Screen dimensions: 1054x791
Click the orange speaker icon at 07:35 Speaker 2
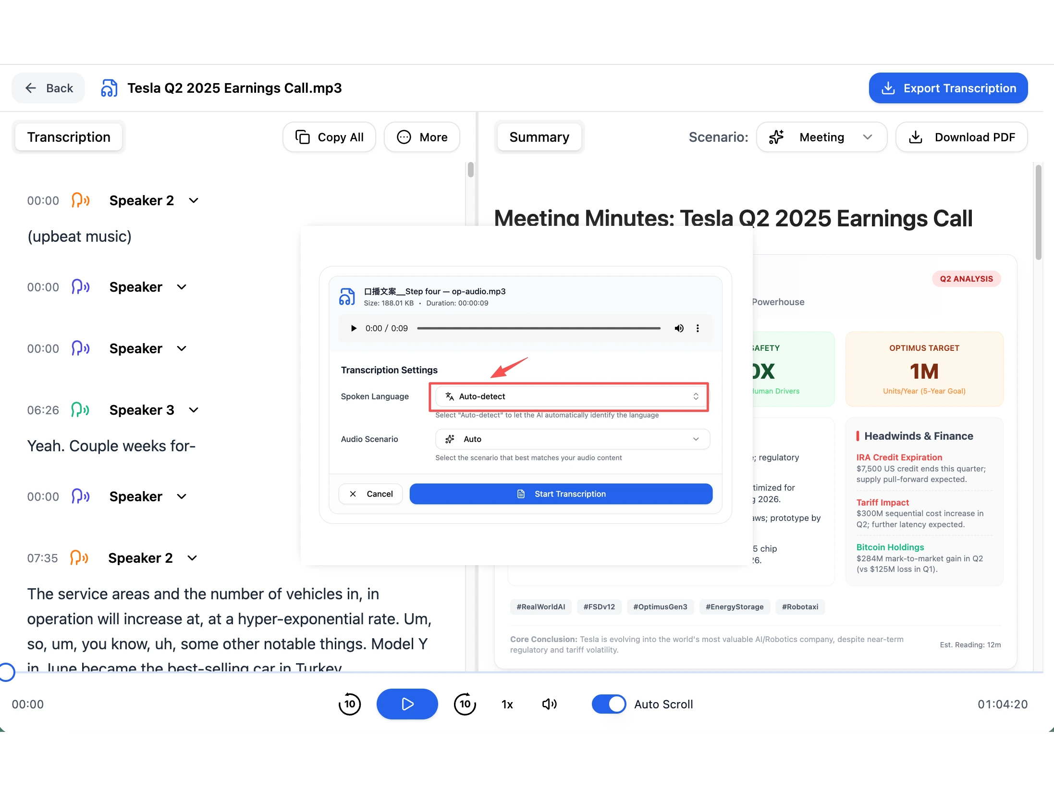[x=79, y=557]
